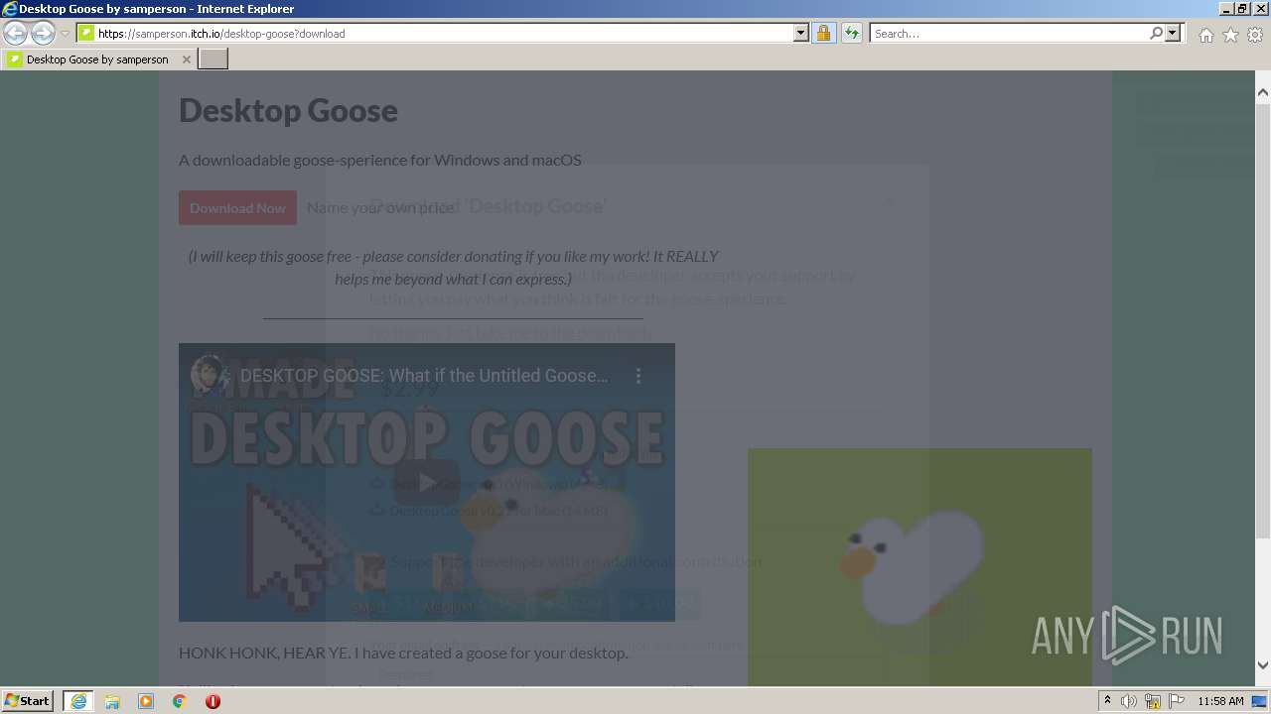Open the YouTube video options menu dots
Viewport: 1271px width, 714px height.
(638, 376)
